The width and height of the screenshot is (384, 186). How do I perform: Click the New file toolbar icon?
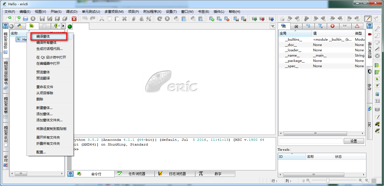coord(18,19)
